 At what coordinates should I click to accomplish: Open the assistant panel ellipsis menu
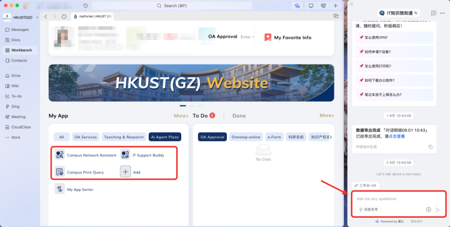[442, 13]
